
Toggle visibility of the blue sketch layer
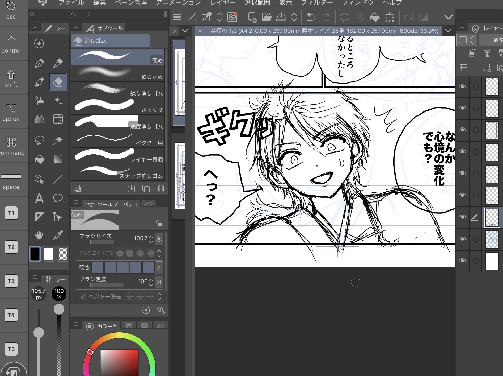pos(462,239)
